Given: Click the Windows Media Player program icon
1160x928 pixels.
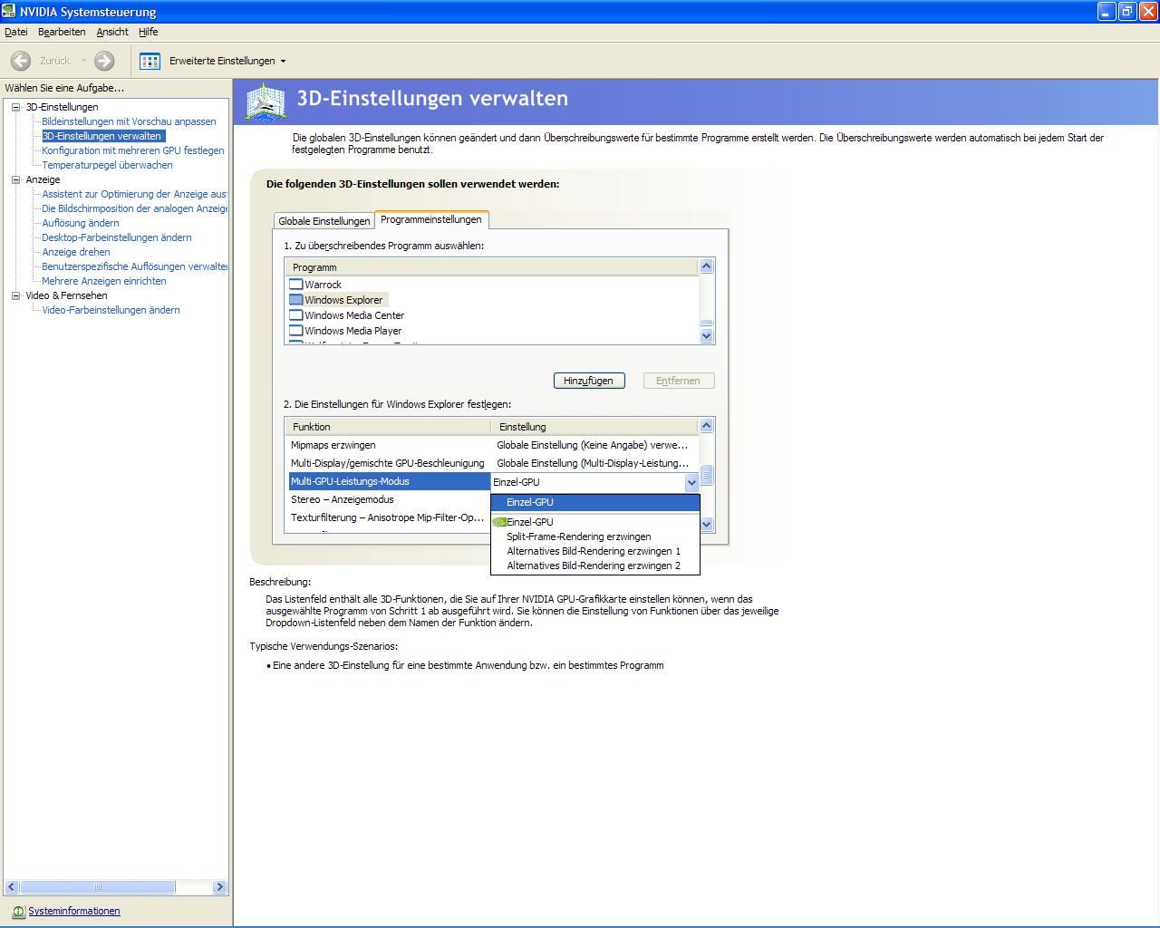Looking at the screenshot, I should click(x=295, y=331).
